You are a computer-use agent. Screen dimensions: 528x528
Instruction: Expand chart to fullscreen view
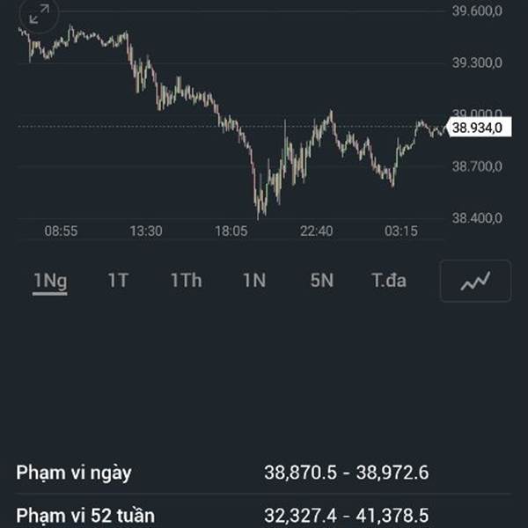pos(39,14)
